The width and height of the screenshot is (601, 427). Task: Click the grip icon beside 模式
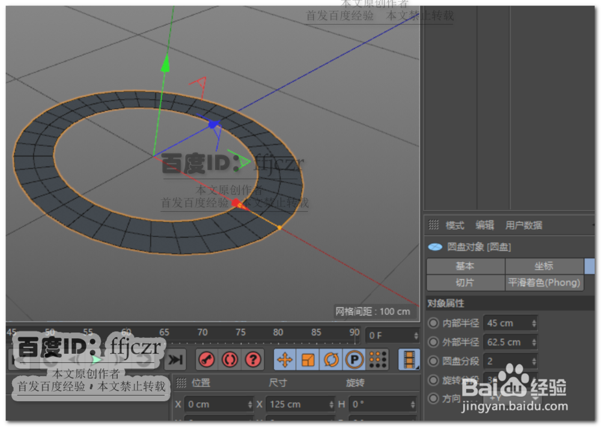point(433,225)
